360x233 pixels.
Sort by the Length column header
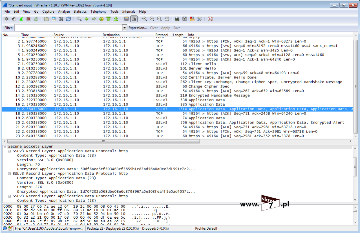[178, 35]
